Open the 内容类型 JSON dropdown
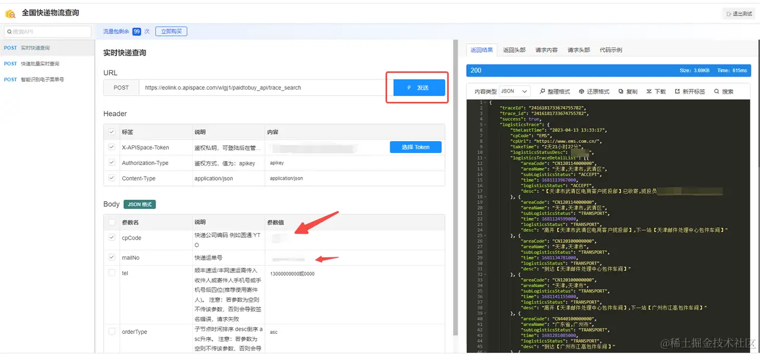The height and width of the screenshot is (354, 760). 514,91
